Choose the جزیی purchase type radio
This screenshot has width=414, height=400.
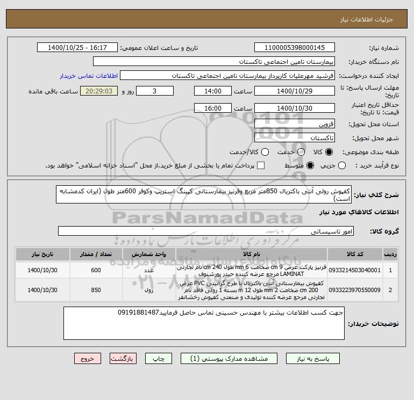(x=342, y=165)
